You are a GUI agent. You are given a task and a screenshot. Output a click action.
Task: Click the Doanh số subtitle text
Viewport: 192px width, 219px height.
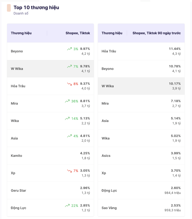pos(21,13)
